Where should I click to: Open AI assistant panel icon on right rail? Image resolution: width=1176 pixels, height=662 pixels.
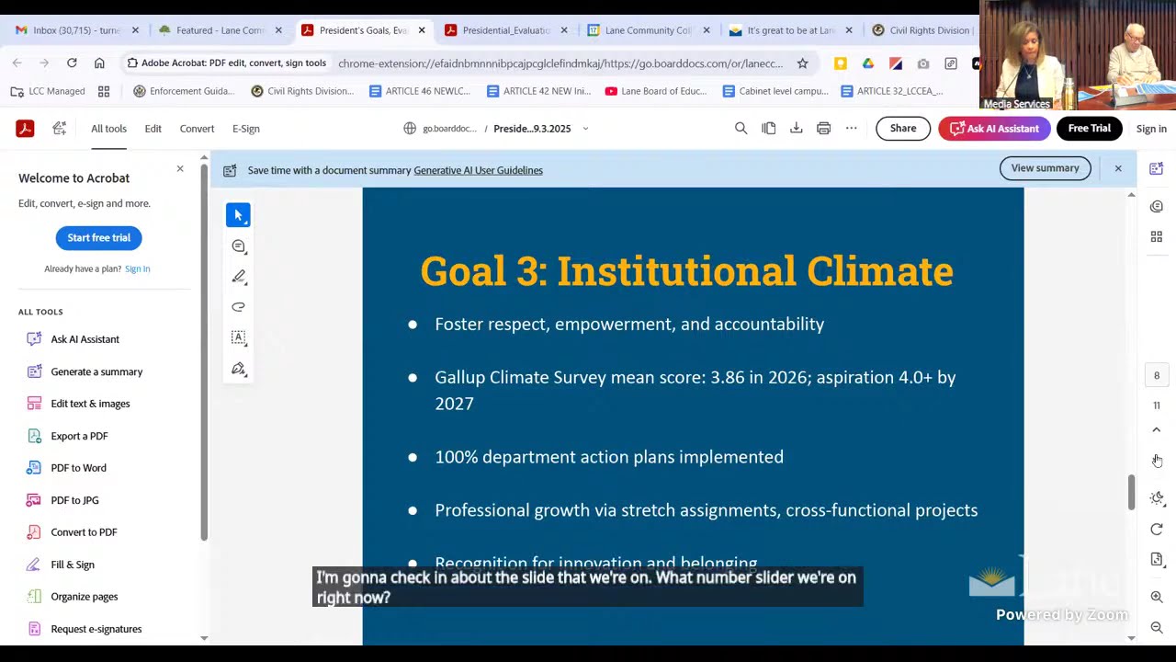click(1157, 168)
